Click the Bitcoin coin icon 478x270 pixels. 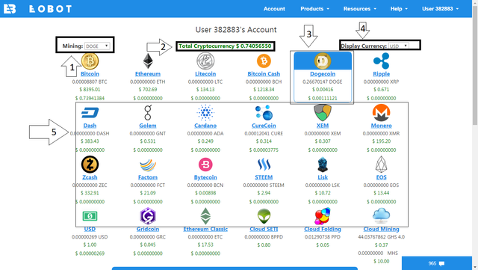[x=90, y=61]
